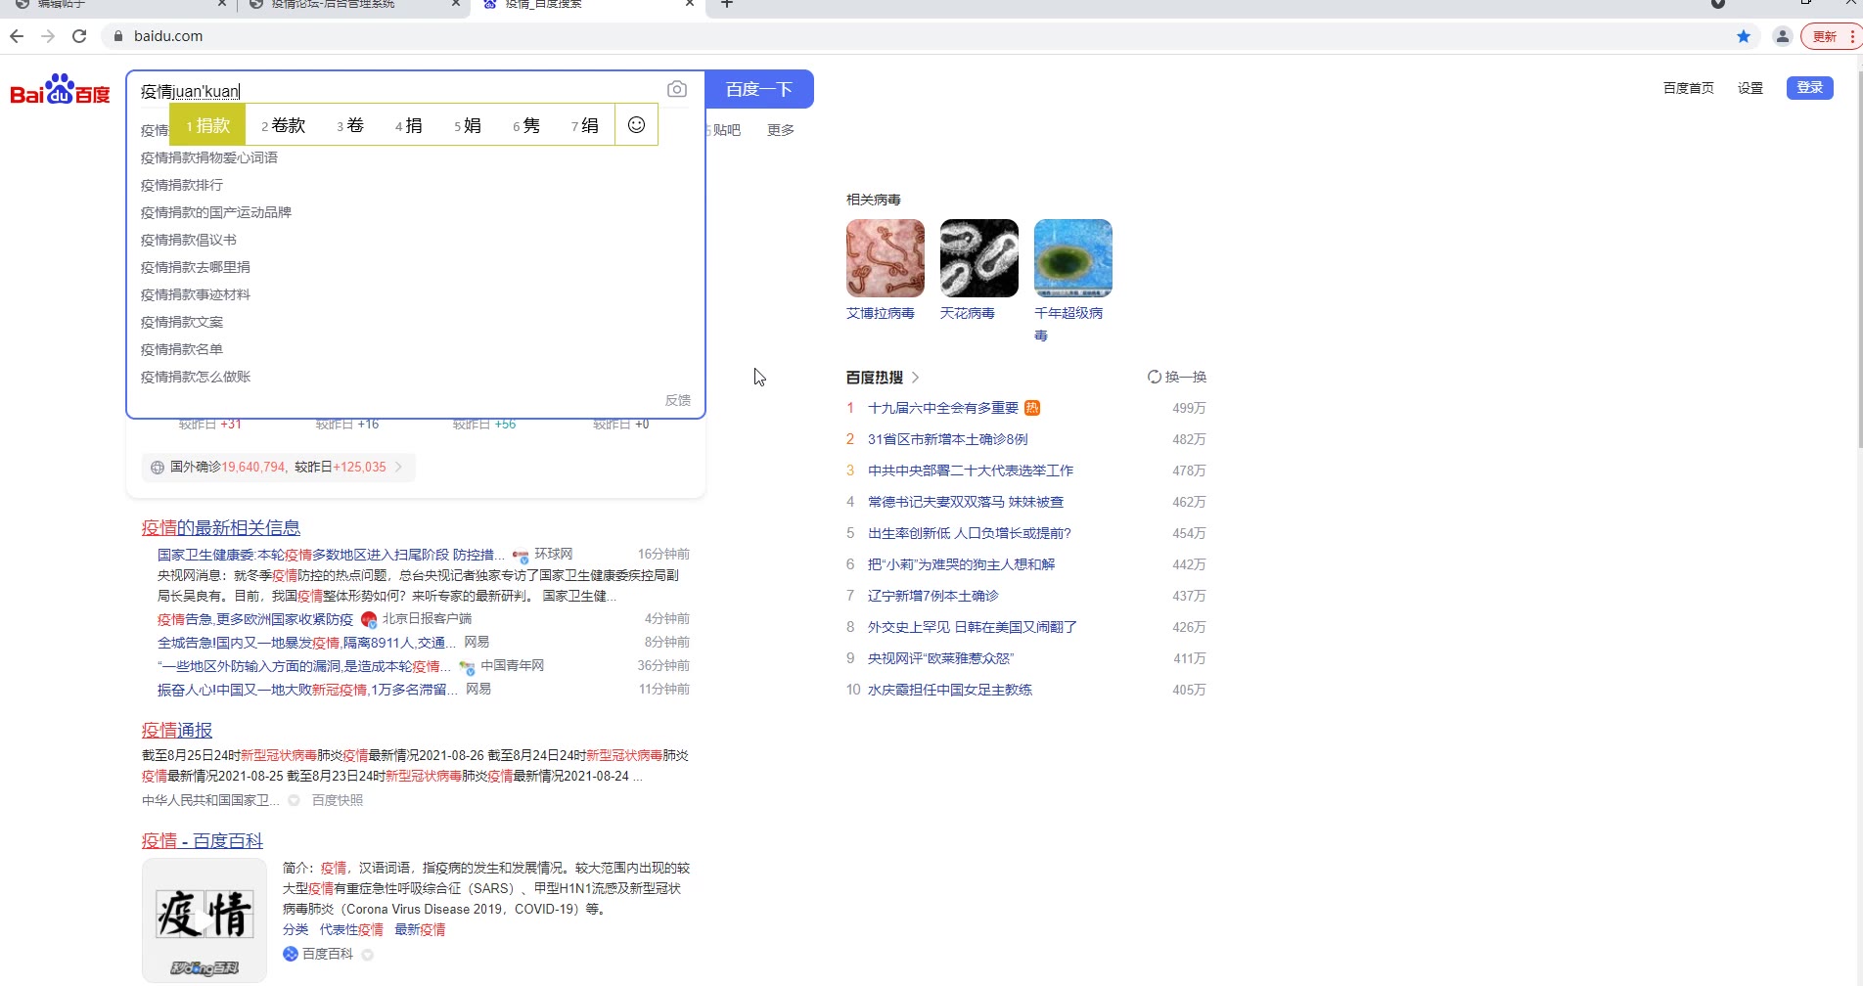Click the 百度热搜 heading
Screen dimensions: 1863x986
click(875, 378)
